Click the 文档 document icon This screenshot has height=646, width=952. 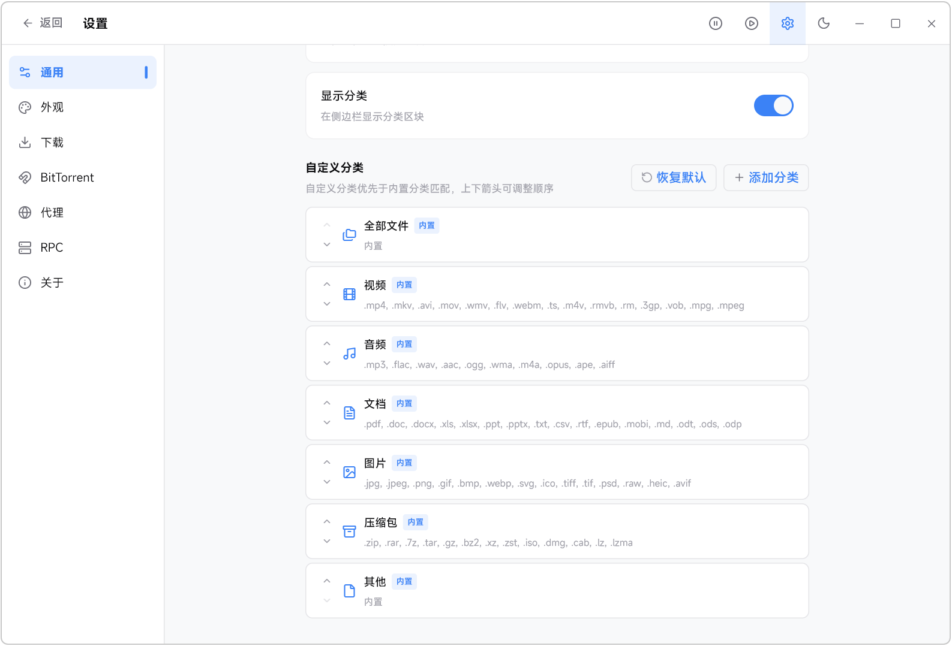pos(349,413)
